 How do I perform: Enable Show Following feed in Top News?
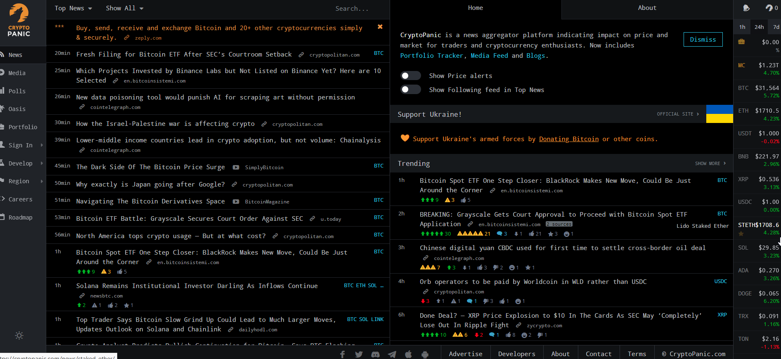point(410,90)
